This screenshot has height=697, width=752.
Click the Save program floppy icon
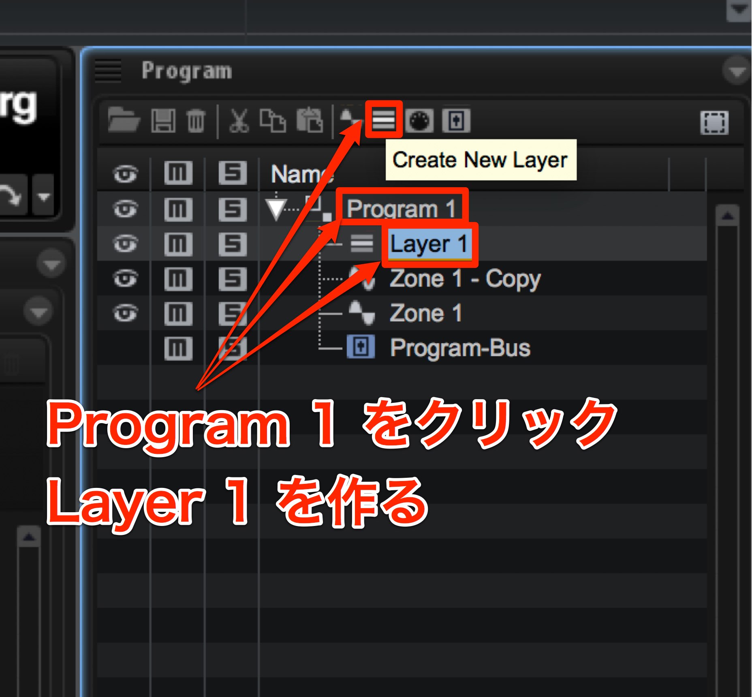pyautogui.click(x=163, y=120)
